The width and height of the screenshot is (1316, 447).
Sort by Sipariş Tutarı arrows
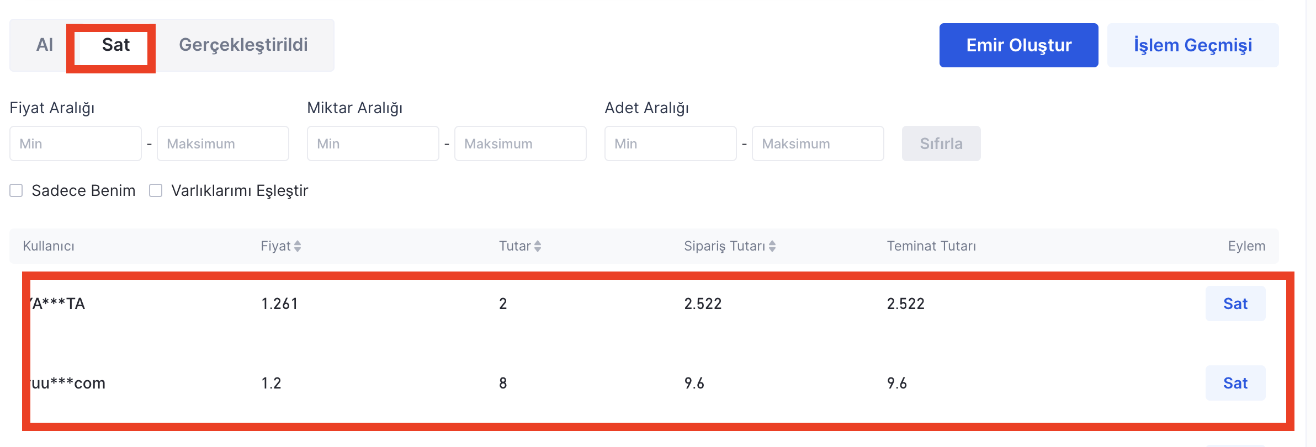772,246
